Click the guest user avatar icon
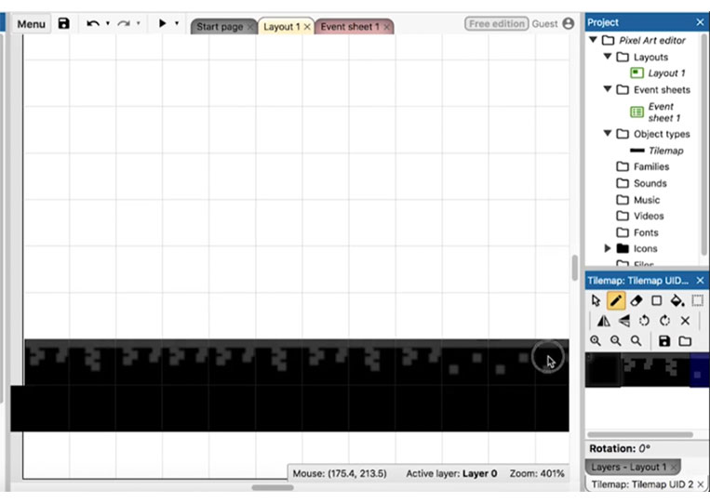This screenshot has width=710, height=503. click(568, 23)
